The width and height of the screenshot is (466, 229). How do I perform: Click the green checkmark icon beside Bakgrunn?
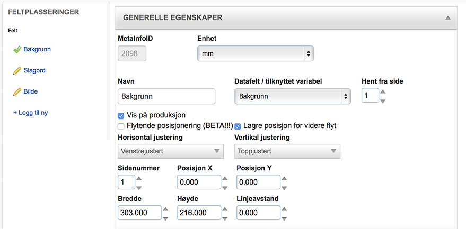point(17,50)
